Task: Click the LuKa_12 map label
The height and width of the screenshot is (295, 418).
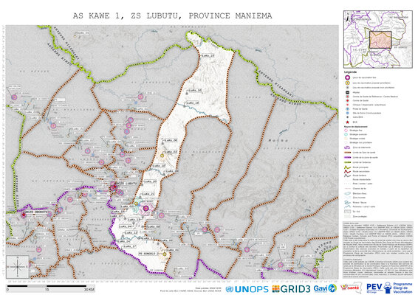Action: (x=131, y=233)
